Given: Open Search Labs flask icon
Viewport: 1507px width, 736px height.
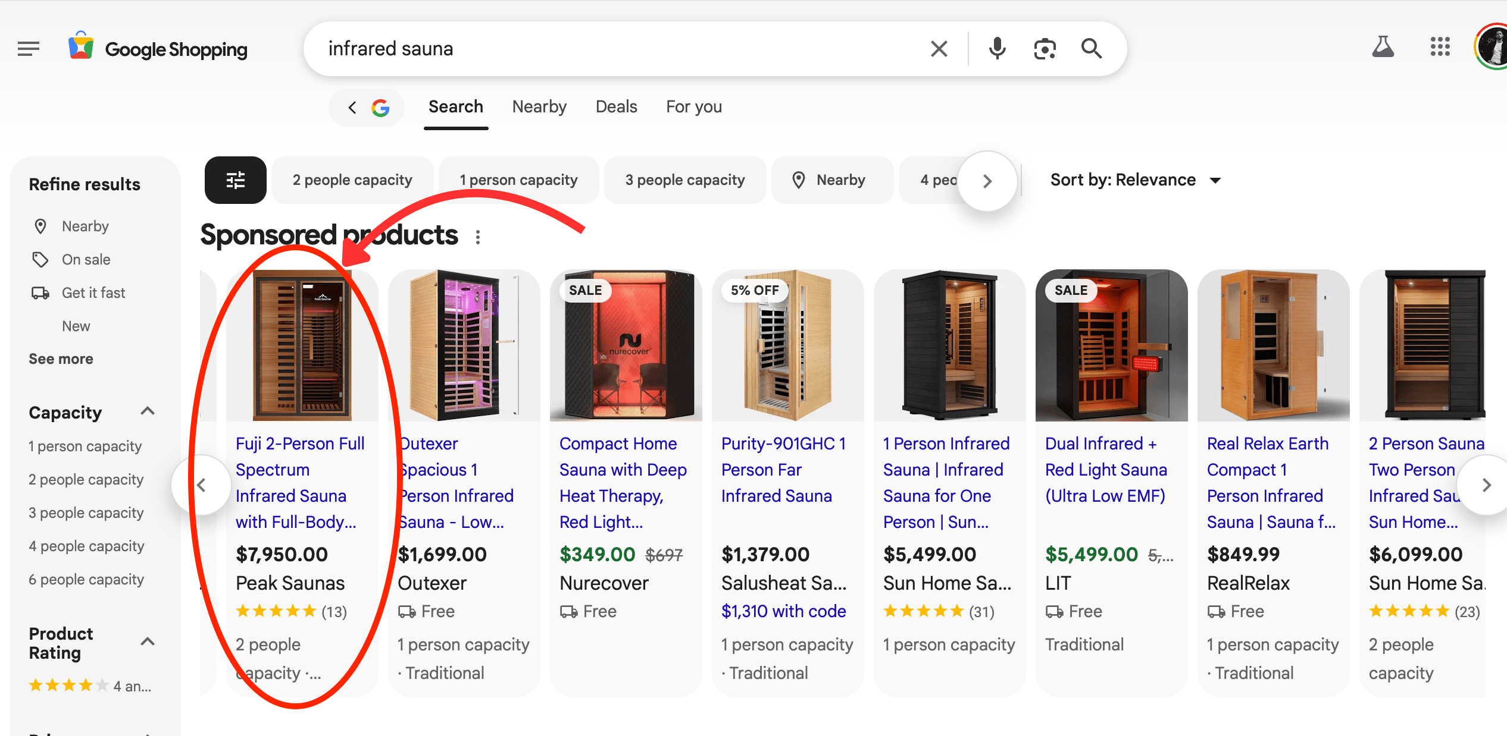Looking at the screenshot, I should pos(1383,47).
